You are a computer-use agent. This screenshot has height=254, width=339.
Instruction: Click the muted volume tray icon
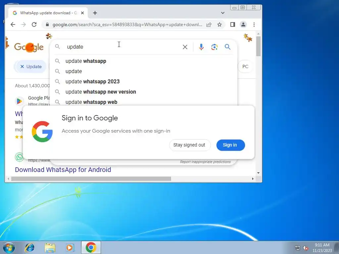coord(306,248)
